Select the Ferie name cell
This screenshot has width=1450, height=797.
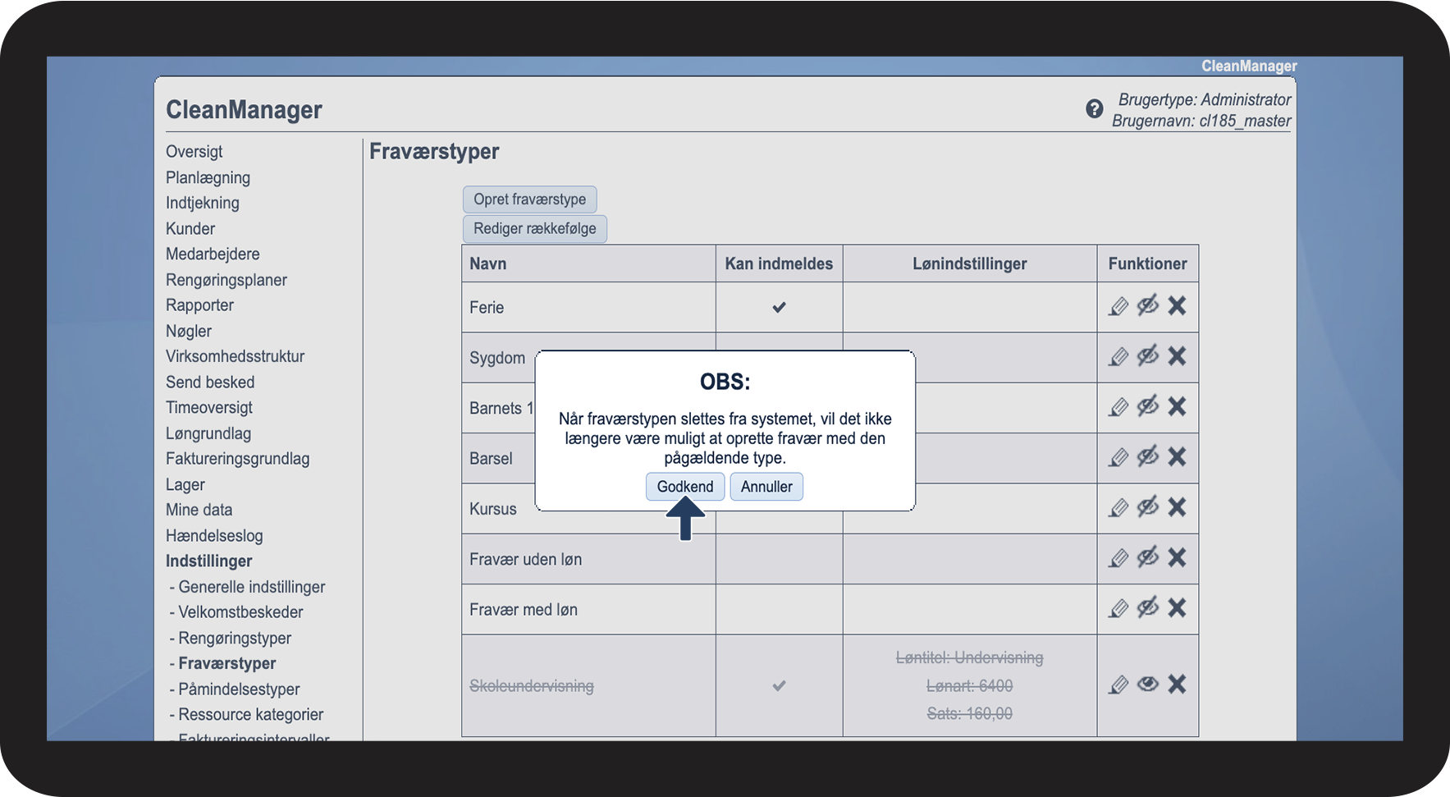click(588, 308)
